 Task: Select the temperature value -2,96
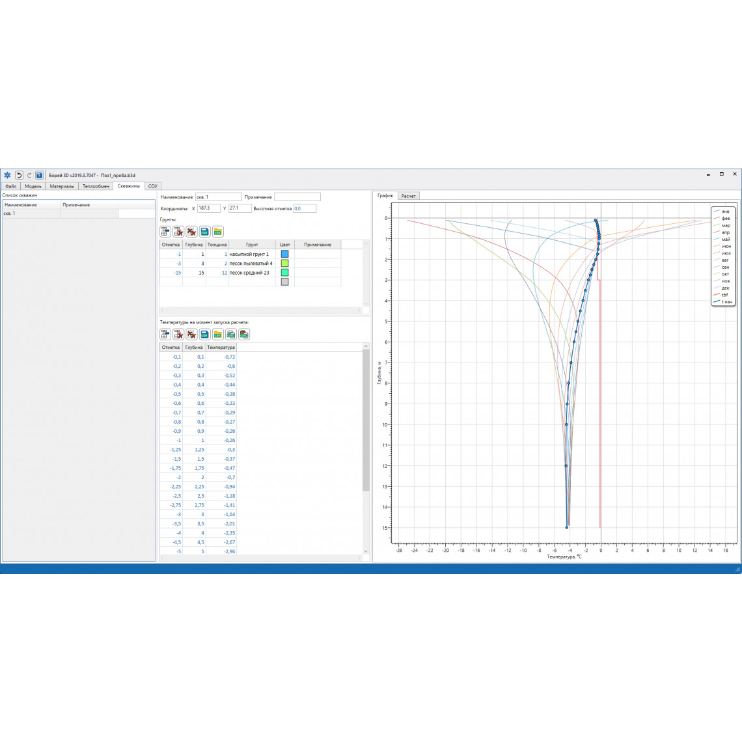pyautogui.click(x=221, y=551)
